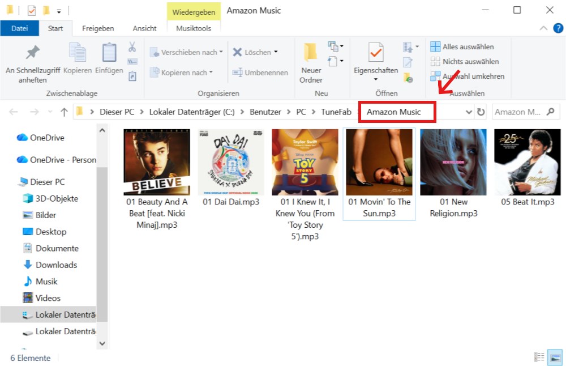The height and width of the screenshot is (366, 566).
Task: Switch to details list view
Action: point(539,357)
